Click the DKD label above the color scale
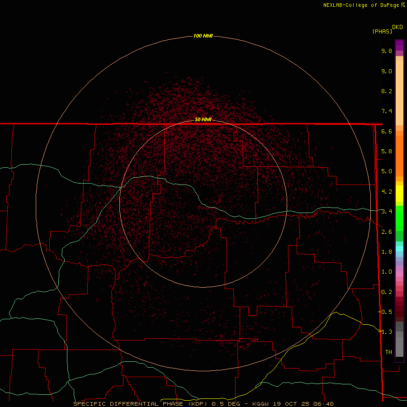 398,27
